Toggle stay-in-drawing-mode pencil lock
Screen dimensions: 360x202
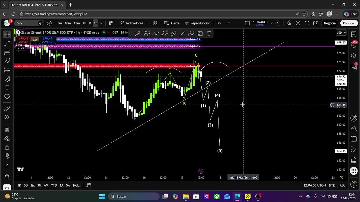7,138
